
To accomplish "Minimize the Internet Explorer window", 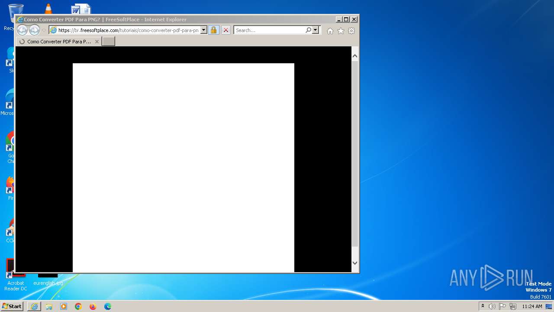I will pos(338,19).
